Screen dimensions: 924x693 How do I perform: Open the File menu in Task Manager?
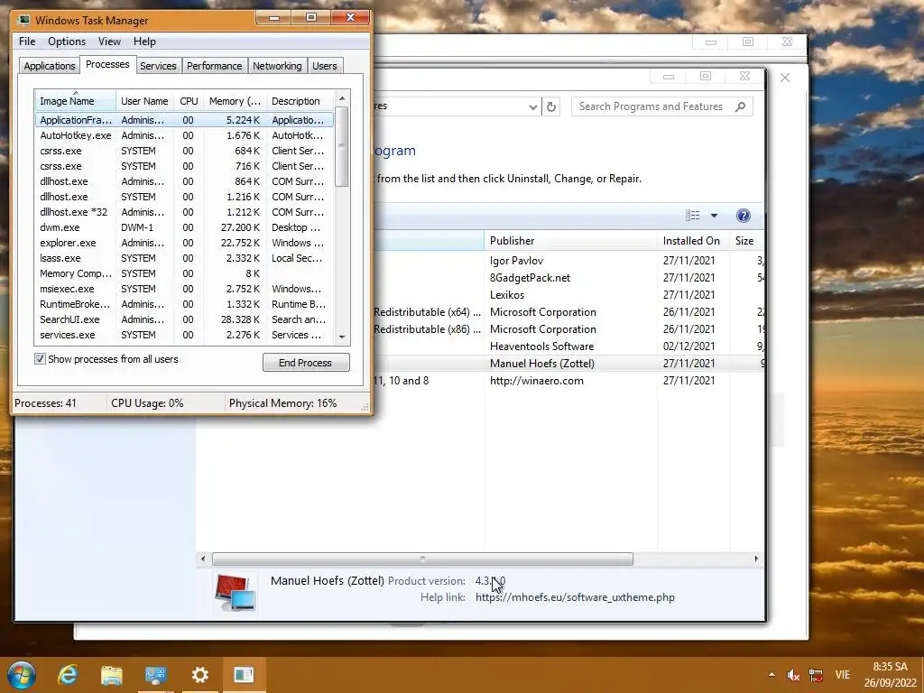pyautogui.click(x=27, y=42)
